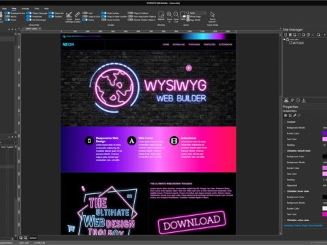The height and width of the screenshot is (245, 327).
Task: Select the Page Width zoom option
Action: (x=193, y=20)
